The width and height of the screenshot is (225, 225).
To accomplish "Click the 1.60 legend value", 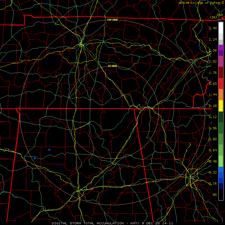I will pyautogui.click(x=213, y=84).
